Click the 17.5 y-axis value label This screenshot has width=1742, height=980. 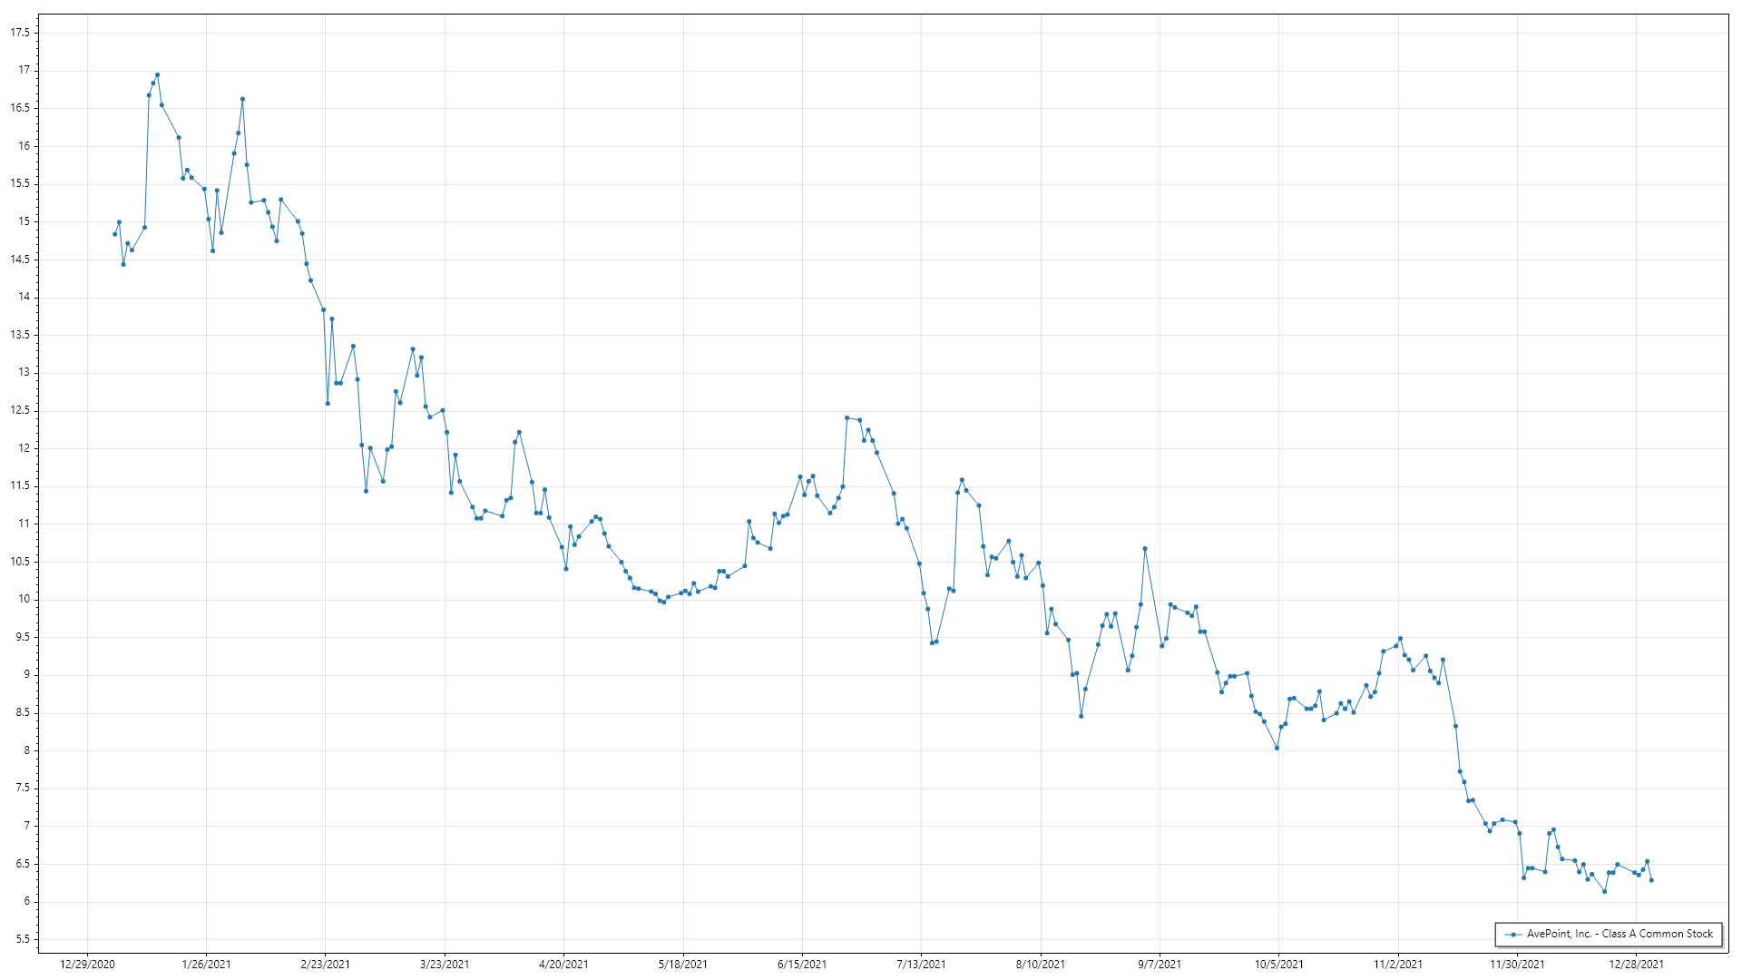pos(20,33)
